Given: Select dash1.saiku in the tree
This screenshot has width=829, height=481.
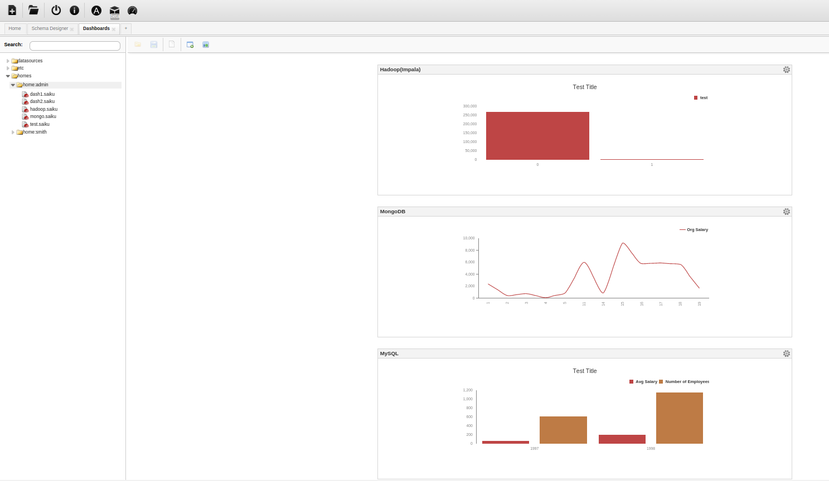Looking at the screenshot, I should click(x=42, y=94).
